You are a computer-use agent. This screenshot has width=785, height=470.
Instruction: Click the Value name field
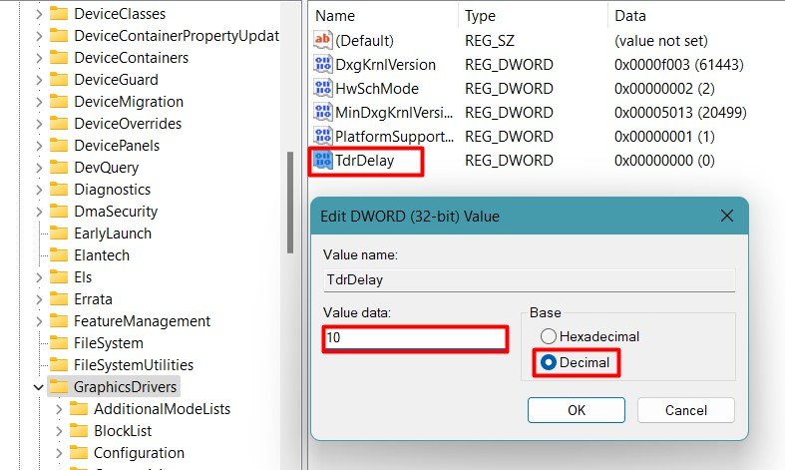coord(530,279)
